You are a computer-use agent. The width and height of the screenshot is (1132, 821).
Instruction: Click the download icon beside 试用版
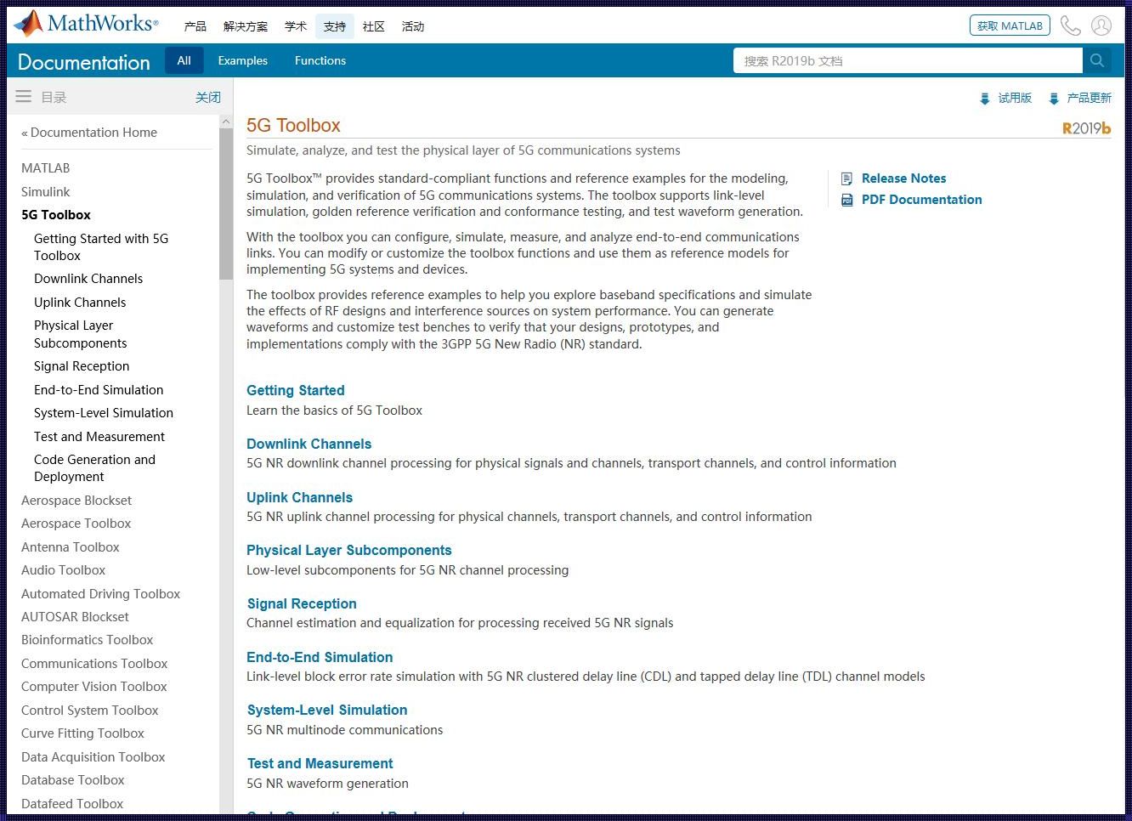click(985, 99)
